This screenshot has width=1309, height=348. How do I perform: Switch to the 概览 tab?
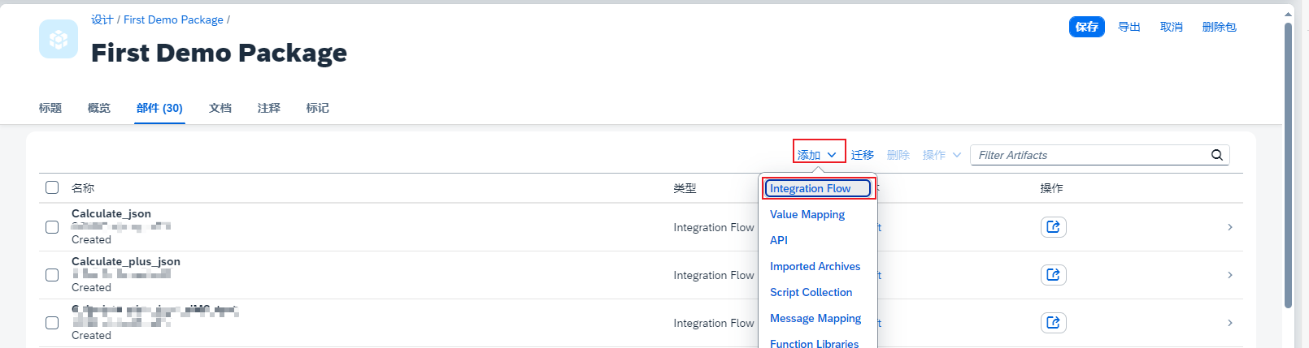click(x=99, y=108)
